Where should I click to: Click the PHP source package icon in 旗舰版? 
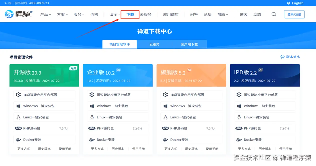[165, 128]
